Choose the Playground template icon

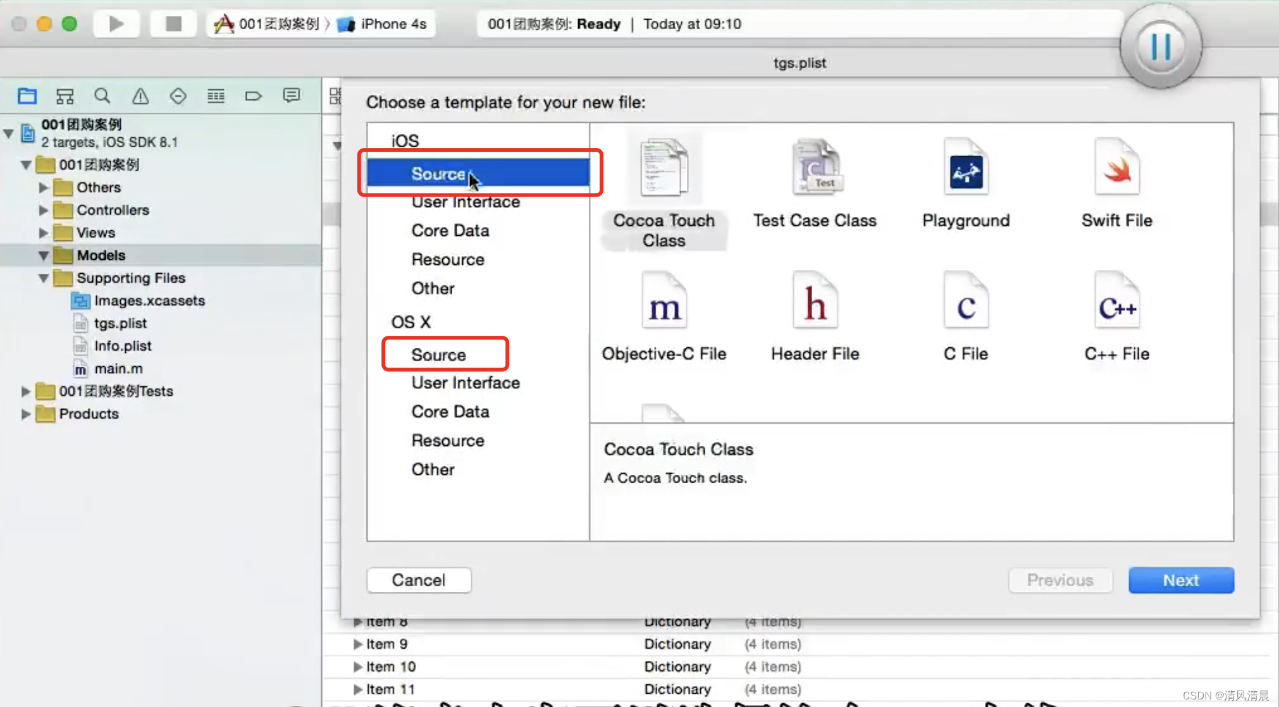[965, 169]
